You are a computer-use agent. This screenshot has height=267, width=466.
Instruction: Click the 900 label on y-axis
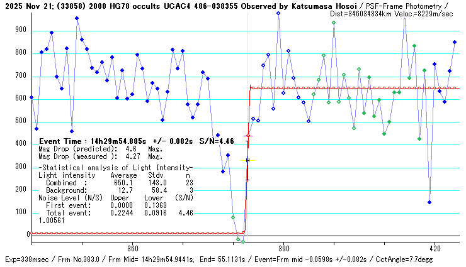click(22, 30)
